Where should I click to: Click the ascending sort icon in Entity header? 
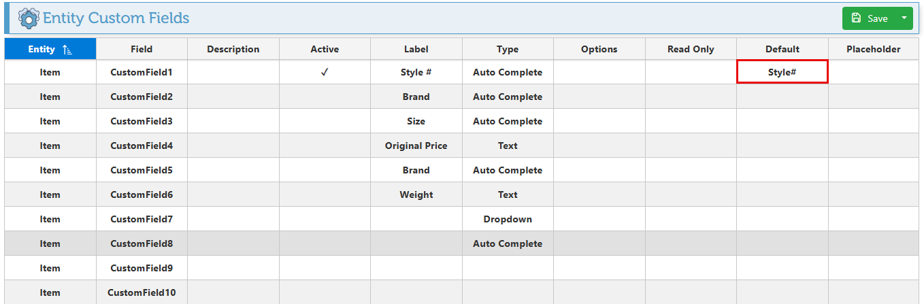67,49
